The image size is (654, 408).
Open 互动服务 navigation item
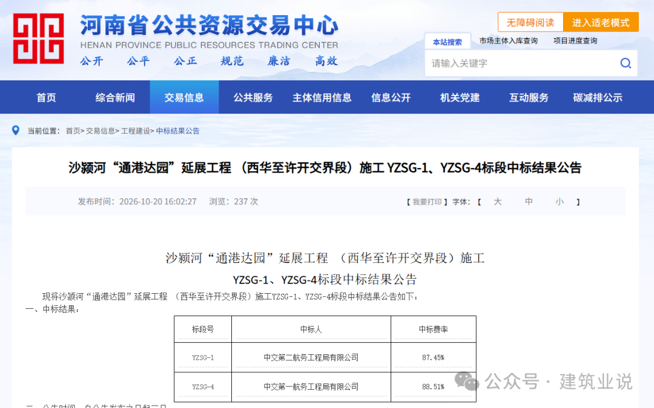(529, 97)
